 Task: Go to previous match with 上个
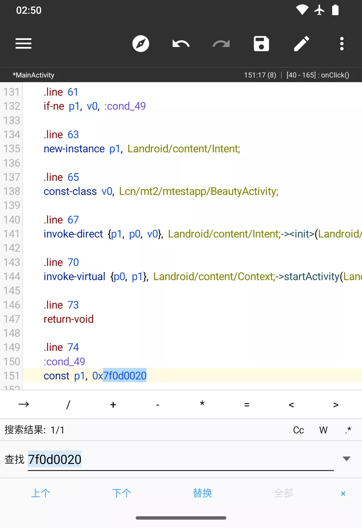(x=41, y=493)
